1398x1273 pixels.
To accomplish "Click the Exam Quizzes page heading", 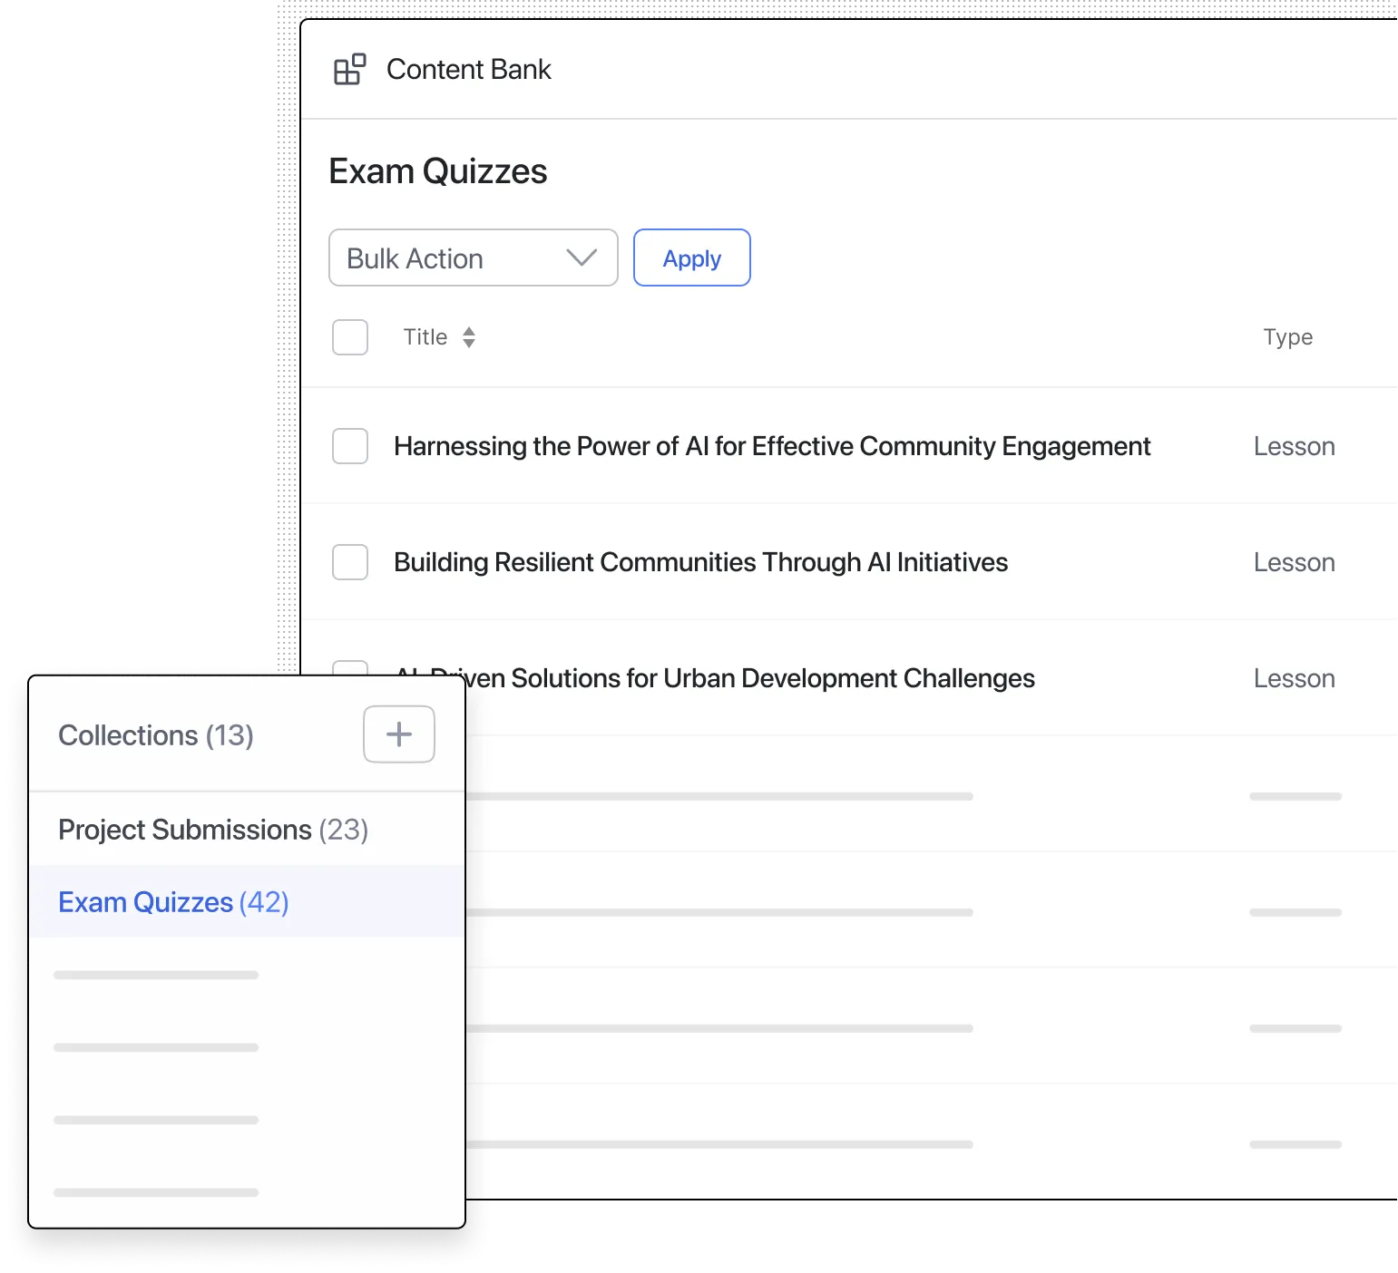I will [x=438, y=170].
